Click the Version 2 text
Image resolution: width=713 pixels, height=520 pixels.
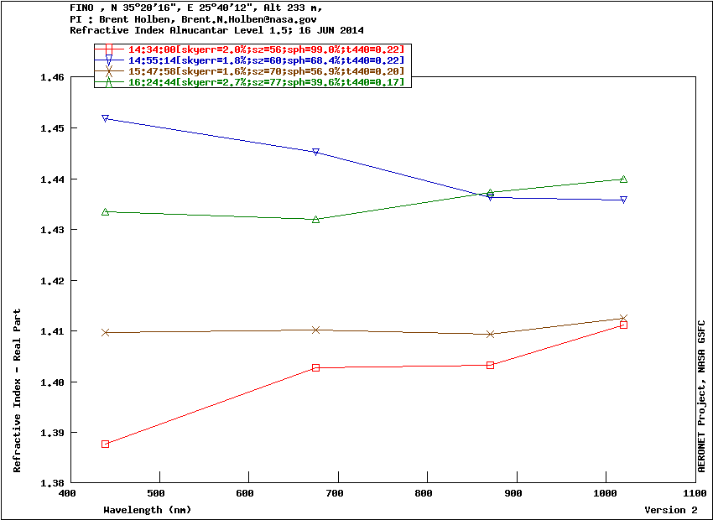[x=670, y=510]
